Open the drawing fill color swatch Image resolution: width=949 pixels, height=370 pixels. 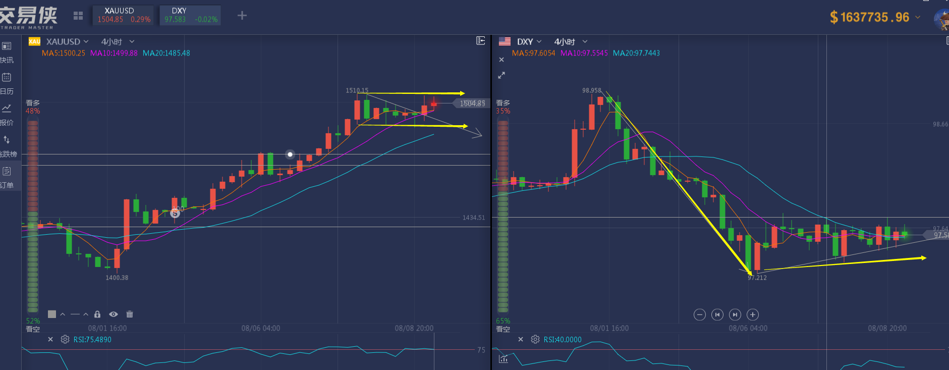pos(52,314)
